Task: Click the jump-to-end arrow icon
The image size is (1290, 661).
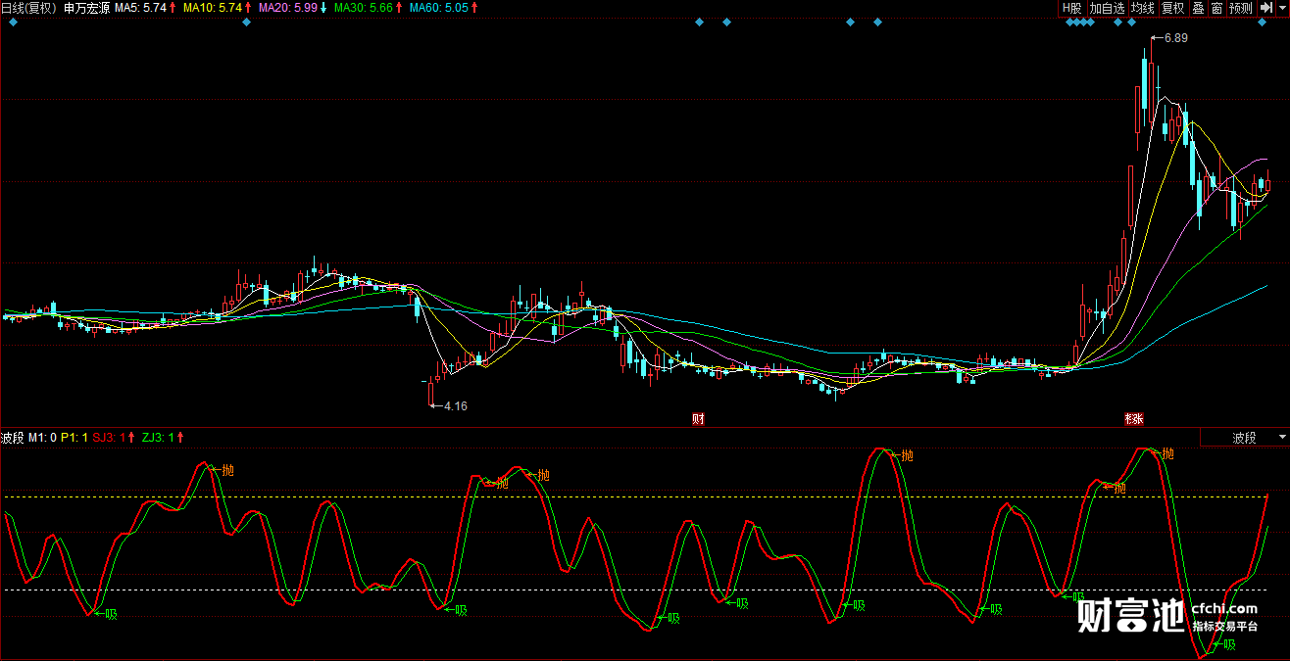Action: click(1265, 8)
